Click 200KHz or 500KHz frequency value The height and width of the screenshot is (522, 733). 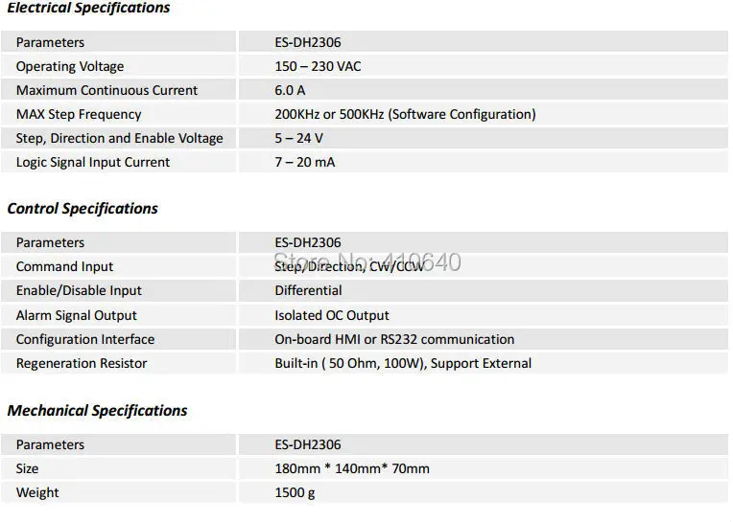coord(405,114)
